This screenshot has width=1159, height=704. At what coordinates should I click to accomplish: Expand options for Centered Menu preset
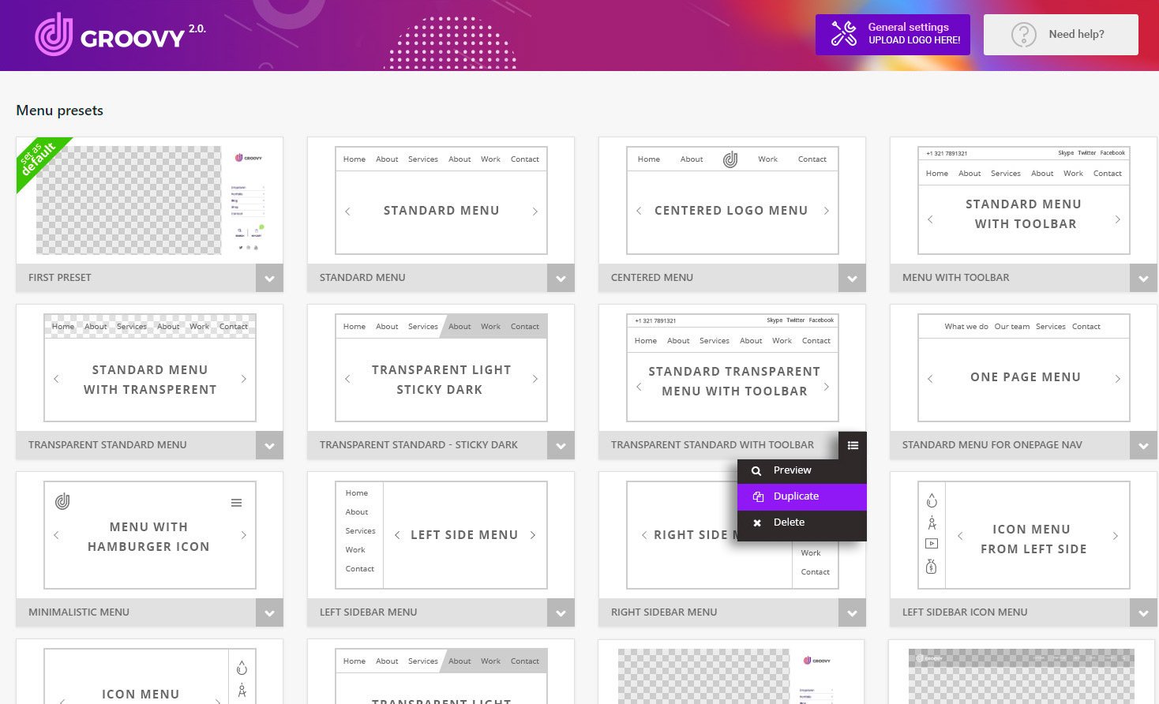tap(852, 278)
